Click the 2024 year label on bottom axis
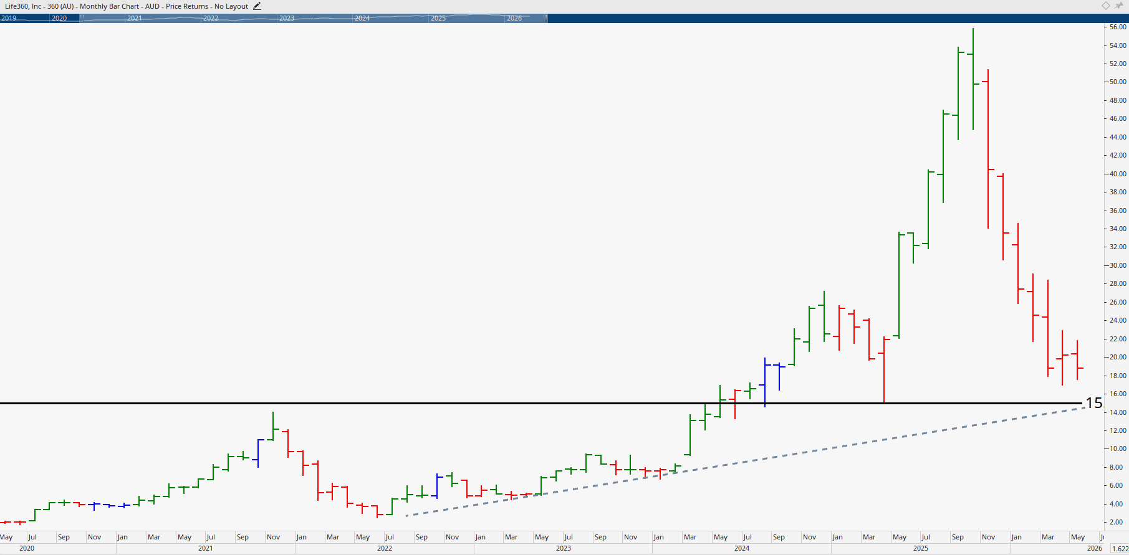1129x555 pixels. coord(742,548)
